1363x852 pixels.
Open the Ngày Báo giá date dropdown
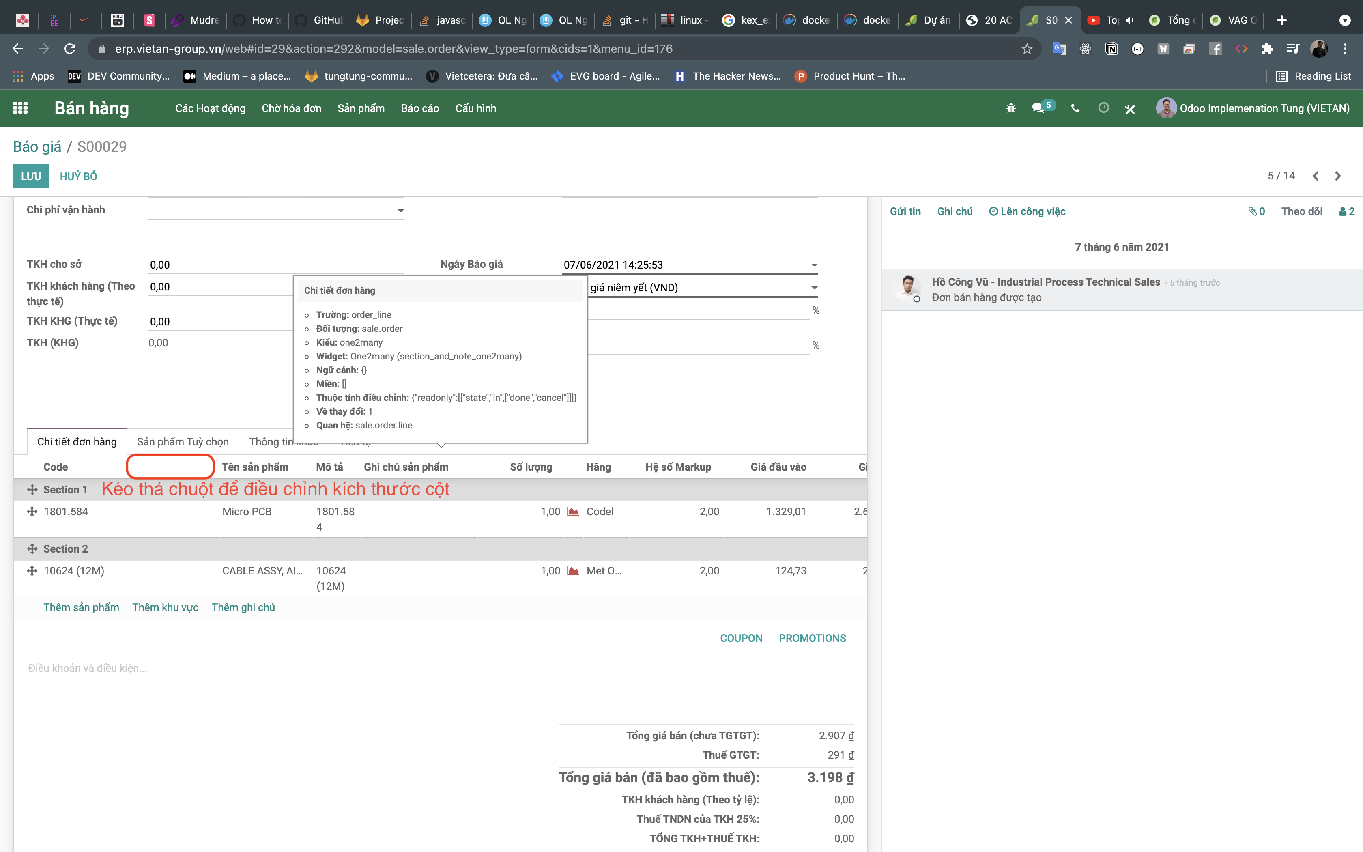coord(814,265)
